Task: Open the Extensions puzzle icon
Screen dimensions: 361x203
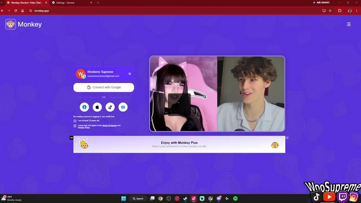Action: tap(340, 11)
